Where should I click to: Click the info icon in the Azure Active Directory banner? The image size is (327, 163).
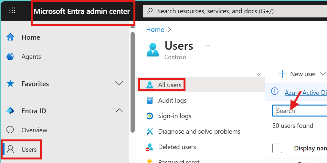[x=275, y=91]
